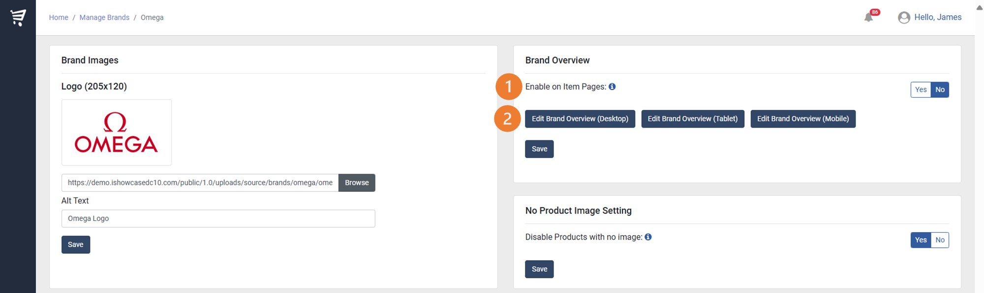The width and height of the screenshot is (984, 293).
Task: Click the Brand Images heading
Action: click(x=90, y=60)
